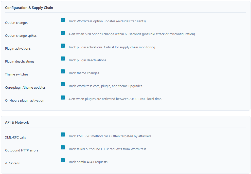The width and height of the screenshot is (251, 174).
Task: Disable Off-hours plugin activation alerts
Action: pyautogui.click(x=63, y=97)
